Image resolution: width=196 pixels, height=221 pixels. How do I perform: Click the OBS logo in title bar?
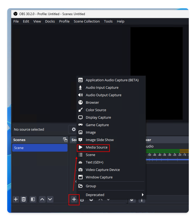tap(15, 14)
